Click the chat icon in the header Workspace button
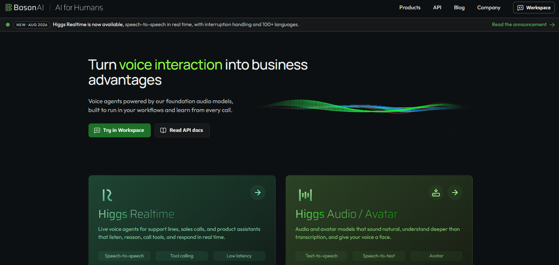This screenshot has height=265, width=559. coord(520,8)
